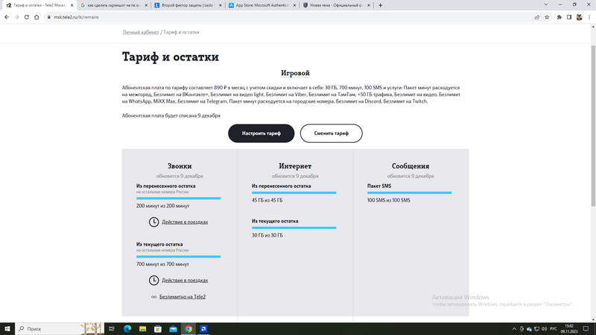Click the taskbar Поиск search box
596x335 pixels.
[x=59, y=328]
